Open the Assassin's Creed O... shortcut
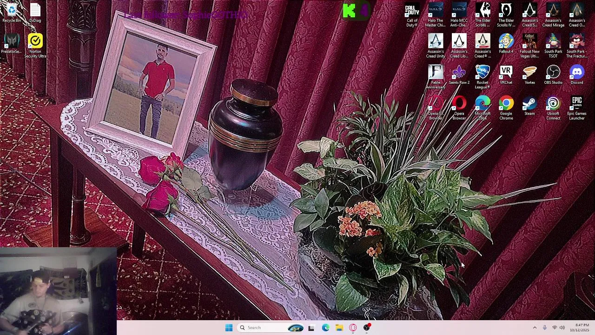Screen dimensions: 595x335 pyautogui.click(x=577, y=15)
